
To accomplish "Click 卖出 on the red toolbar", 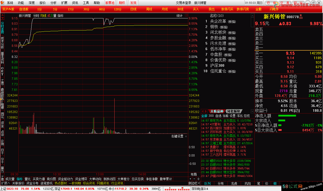I will coord(211,9).
